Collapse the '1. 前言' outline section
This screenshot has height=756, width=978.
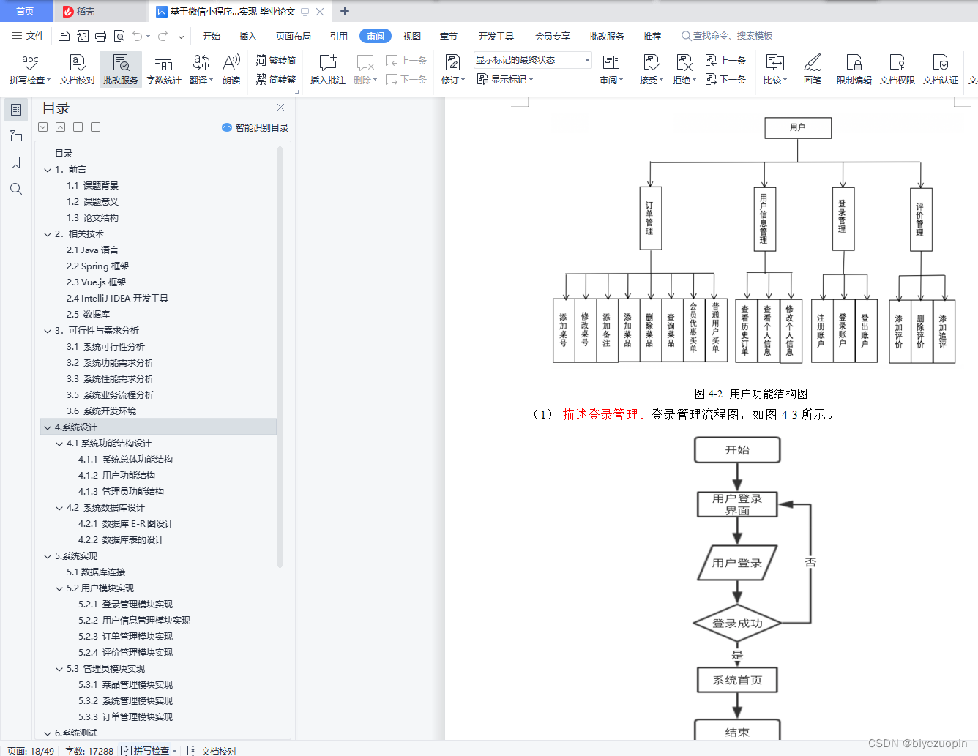(48, 170)
